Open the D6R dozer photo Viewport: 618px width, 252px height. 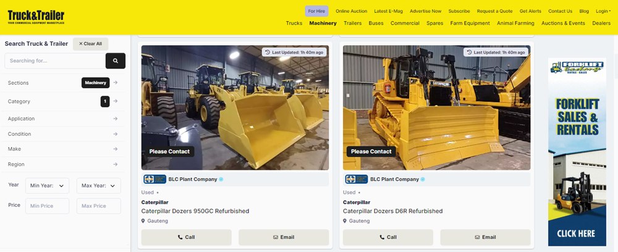tap(437, 107)
